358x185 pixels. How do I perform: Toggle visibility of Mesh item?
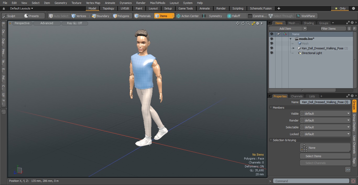click(x=272, y=44)
